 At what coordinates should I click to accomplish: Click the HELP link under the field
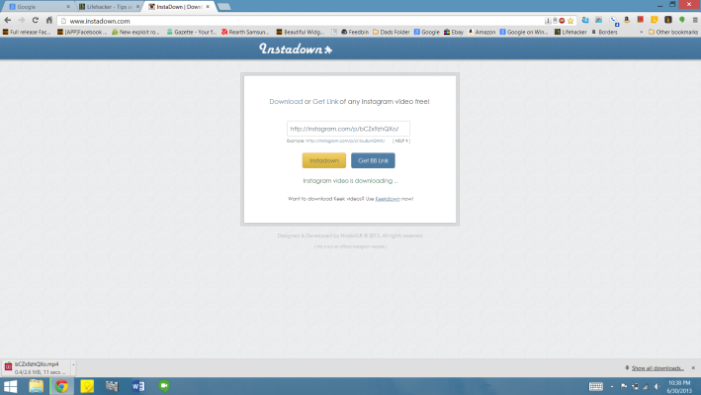(x=401, y=141)
